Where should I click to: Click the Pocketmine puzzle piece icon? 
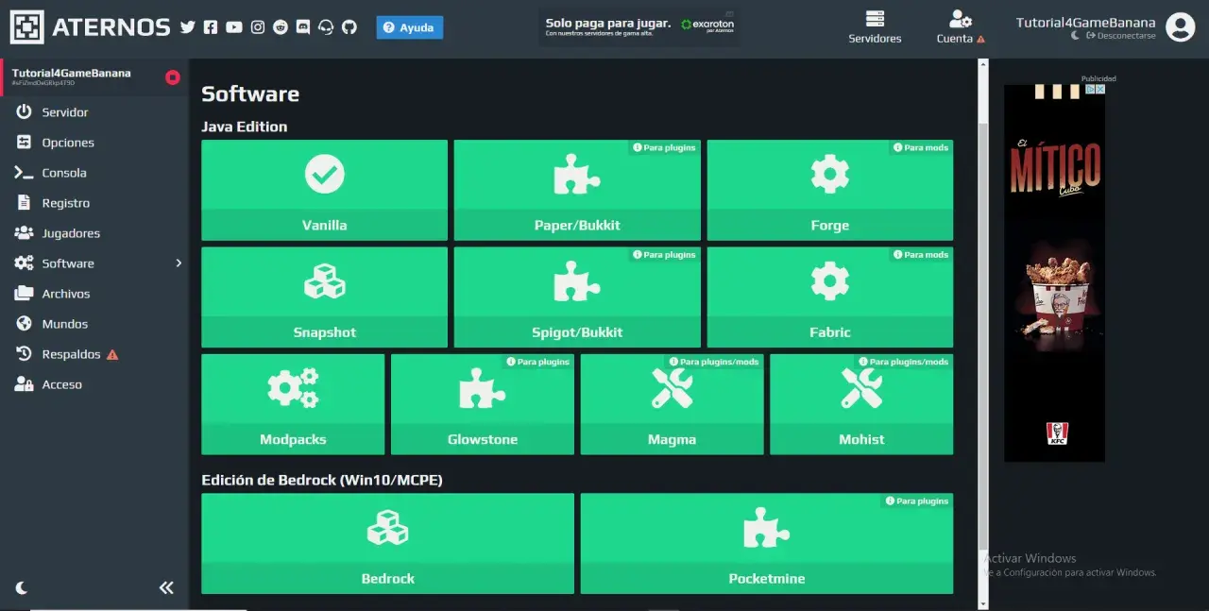point(767,527)
